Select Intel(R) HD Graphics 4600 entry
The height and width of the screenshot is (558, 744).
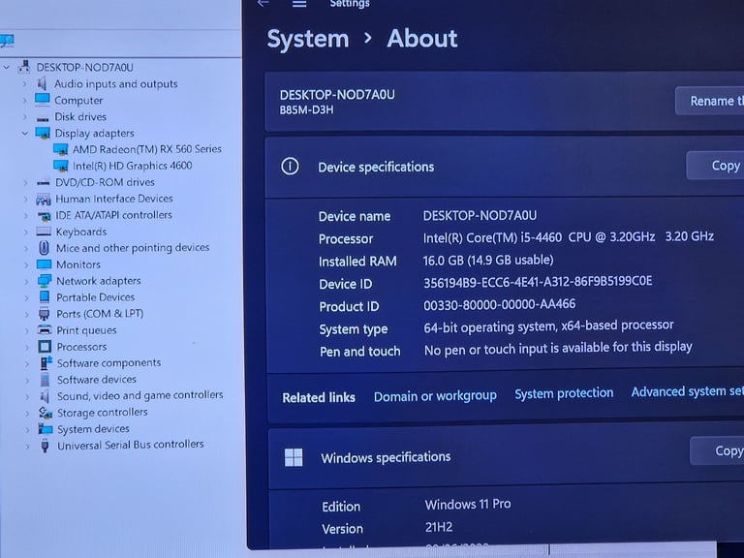pyautogui.click(x=133, y=166)
